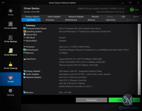
Task: Click the '32 GBytes' memory value
Action: [x=63, y=53]
